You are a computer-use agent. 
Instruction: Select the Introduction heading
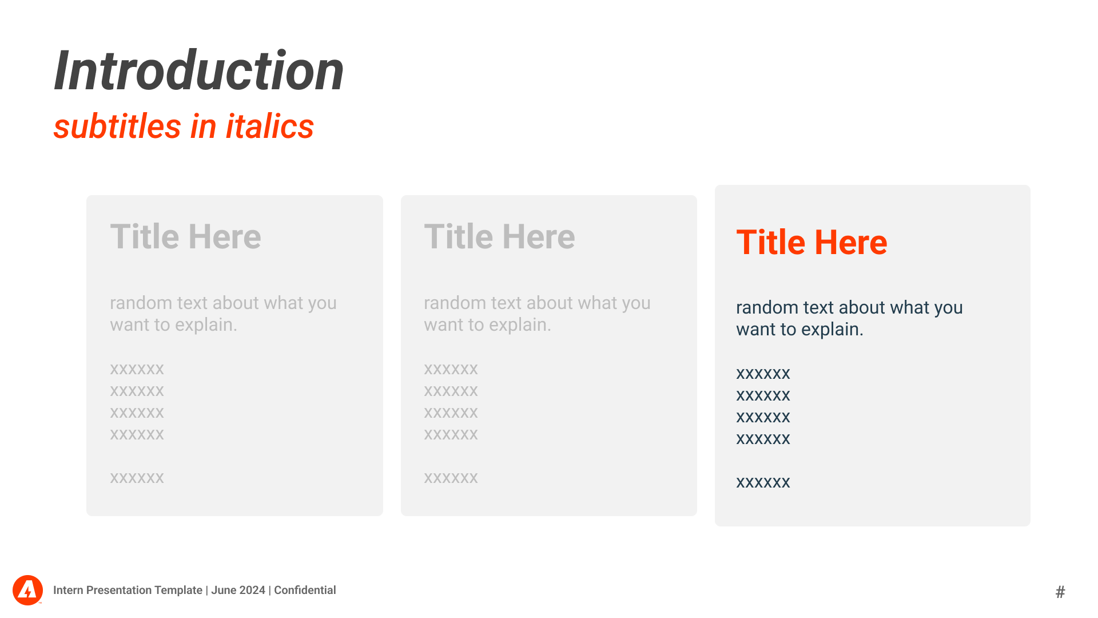198,71
